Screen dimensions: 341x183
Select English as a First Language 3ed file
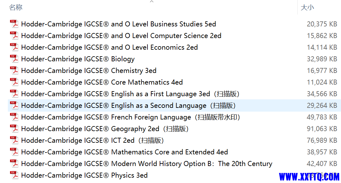[131, 94]
